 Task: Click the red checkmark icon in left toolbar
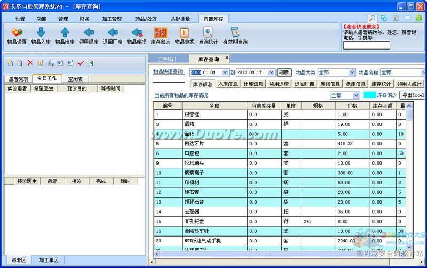81,63
